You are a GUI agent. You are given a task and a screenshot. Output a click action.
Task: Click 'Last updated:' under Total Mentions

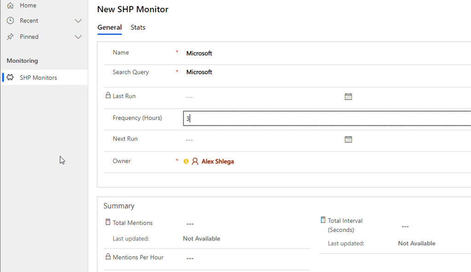pyautogui.click(x=131, y=239)
